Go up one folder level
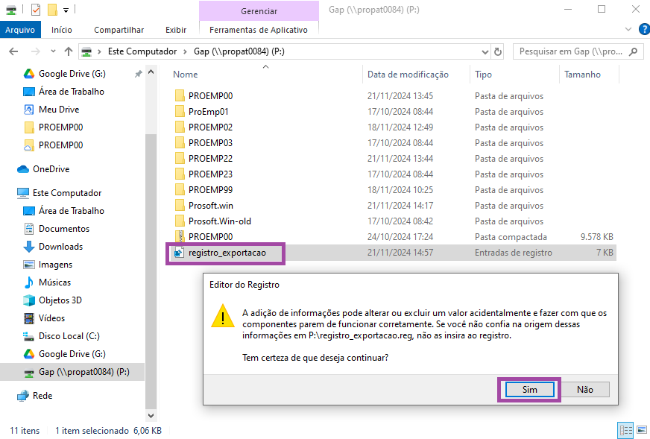 point(69,51)
